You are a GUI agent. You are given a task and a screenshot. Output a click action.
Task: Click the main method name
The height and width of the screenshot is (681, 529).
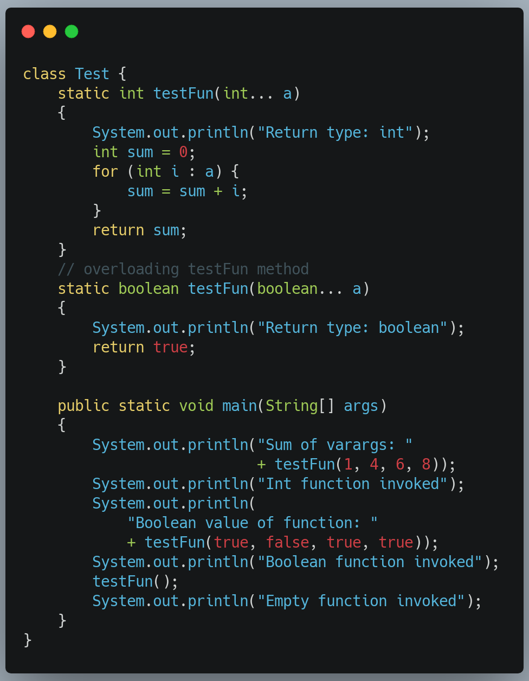coord(239,406)
